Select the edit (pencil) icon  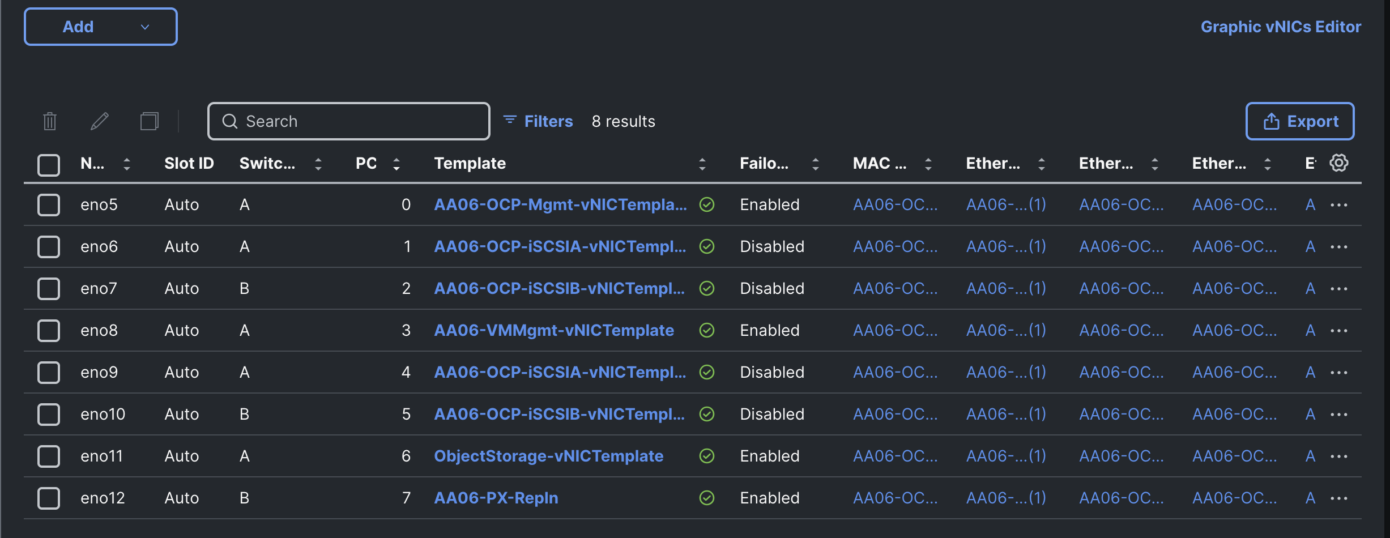[x=100, y=121]
